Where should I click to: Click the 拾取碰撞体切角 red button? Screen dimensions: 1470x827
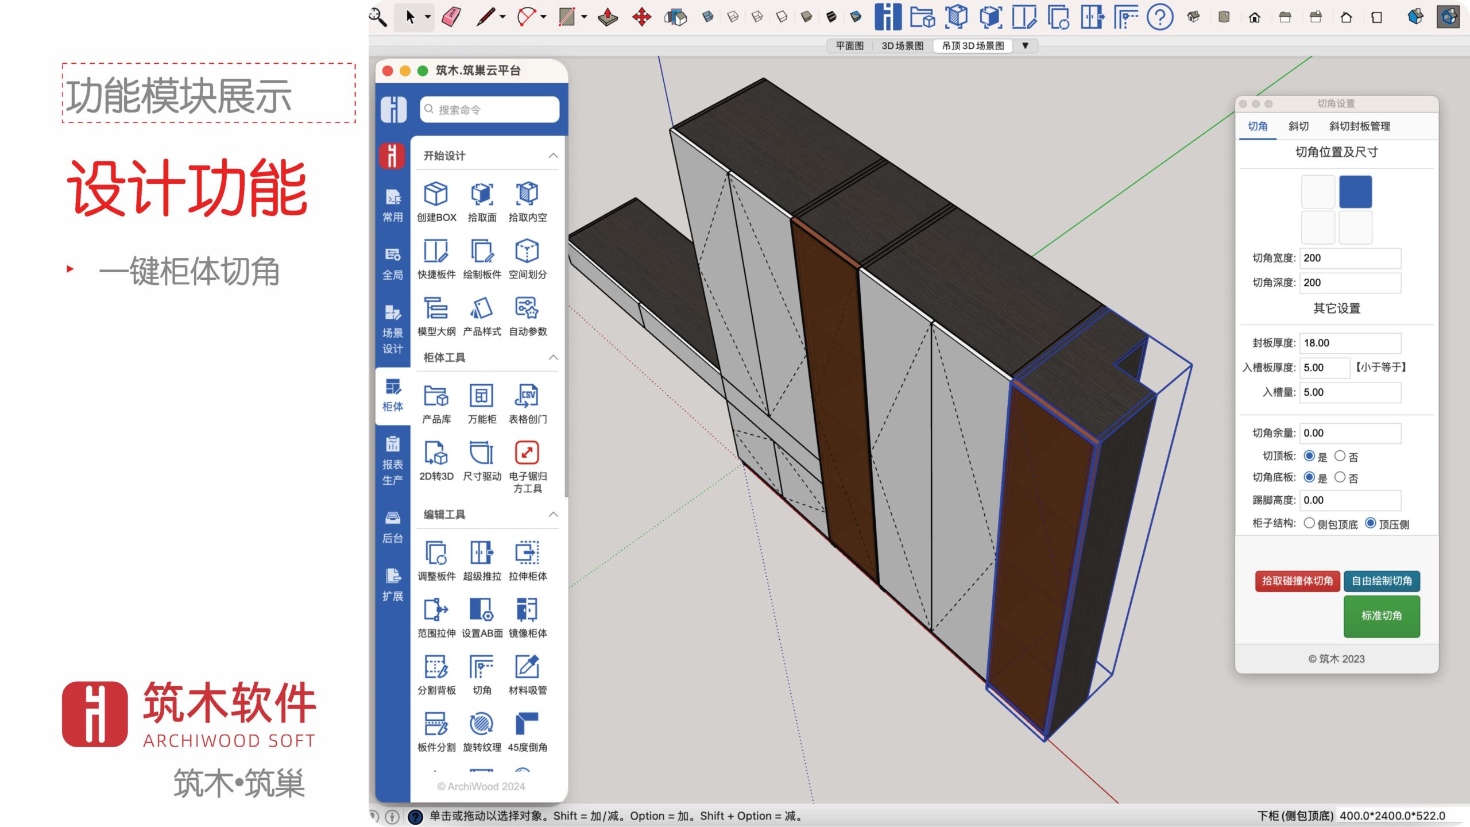click(1297, 581)
